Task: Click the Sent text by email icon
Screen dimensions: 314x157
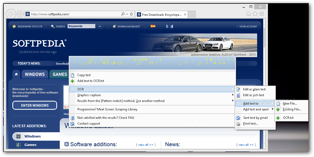Action: [x=238, y=118]
